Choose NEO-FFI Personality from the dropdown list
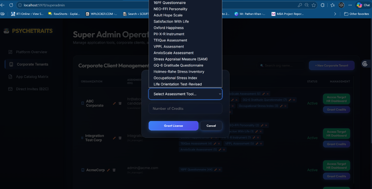Viewport: 372px width, 189px height. pyautogui.click(x=185, y=9)
